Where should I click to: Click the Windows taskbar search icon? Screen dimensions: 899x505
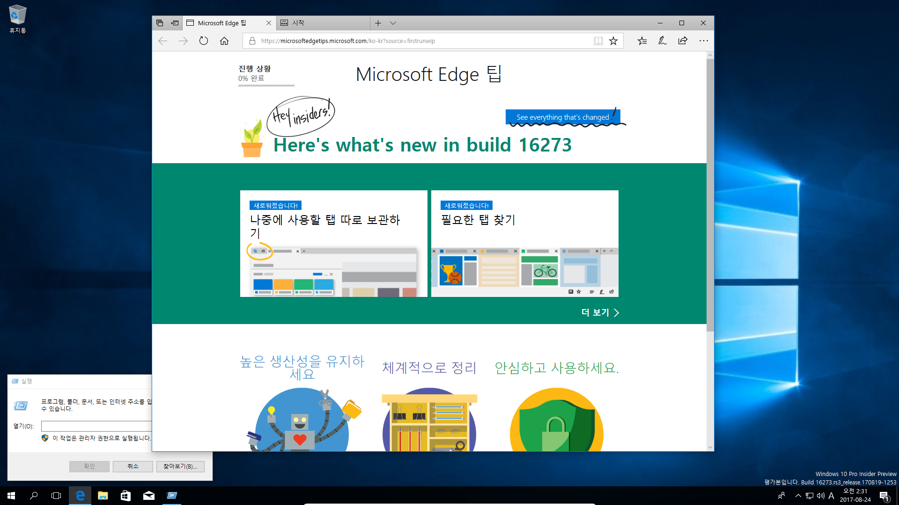coord(34,495)
